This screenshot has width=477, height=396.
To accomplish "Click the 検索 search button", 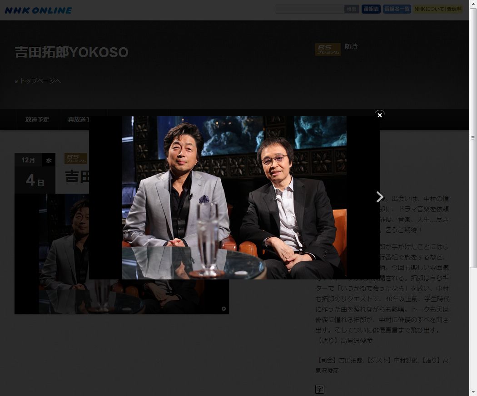I will click(351, 9).
